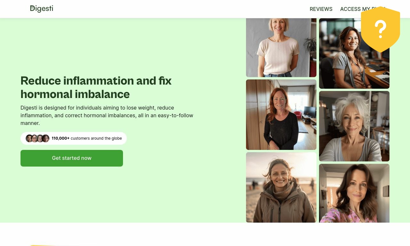Open photo of blonde woman in cream top
The width and height of the screenshot is (410, 246).
(281, 47)
